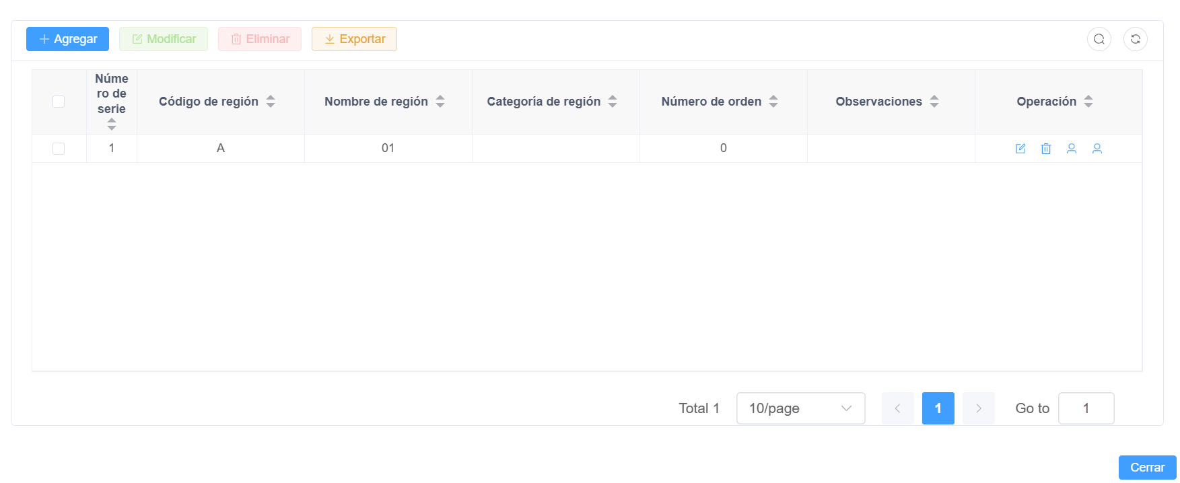Screen dimensions: 1180x483
Task: Click the Exportar button
Action: [354, 39]
